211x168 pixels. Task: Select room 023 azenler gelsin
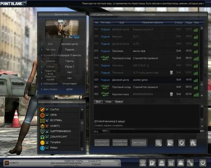[146, 80]
